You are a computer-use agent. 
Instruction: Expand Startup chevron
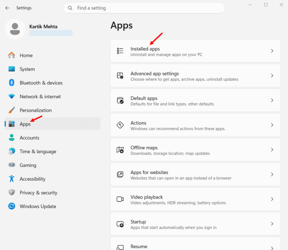272,224
